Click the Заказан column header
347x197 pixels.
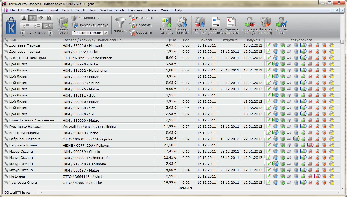(207, 40)
